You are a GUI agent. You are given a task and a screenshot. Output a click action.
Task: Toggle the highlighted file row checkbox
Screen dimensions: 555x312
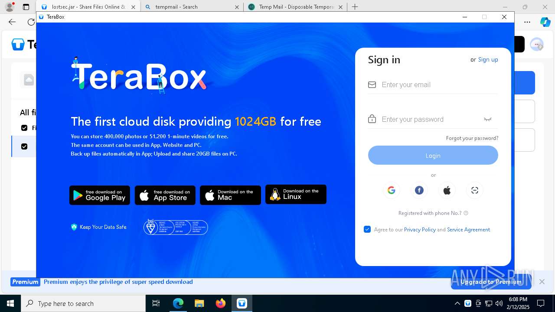click(24, 146)
